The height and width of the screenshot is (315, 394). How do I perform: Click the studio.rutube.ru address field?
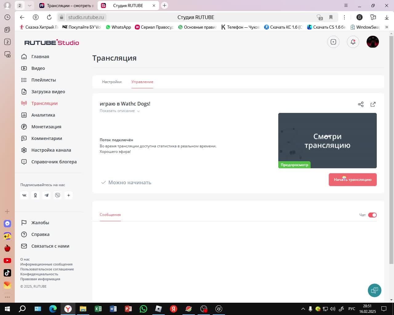86,17
